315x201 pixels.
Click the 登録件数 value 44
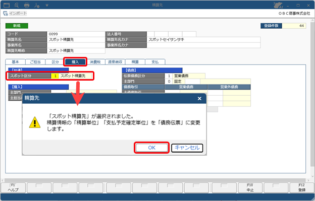click(x=294, y=26)
